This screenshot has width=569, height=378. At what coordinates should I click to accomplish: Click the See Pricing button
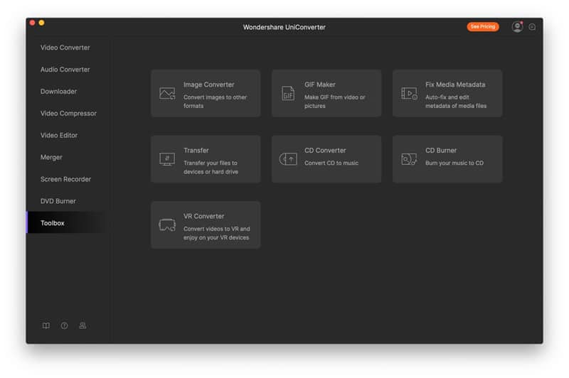coord(483,26)
